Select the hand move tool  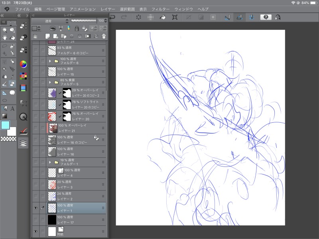[4, 37]
